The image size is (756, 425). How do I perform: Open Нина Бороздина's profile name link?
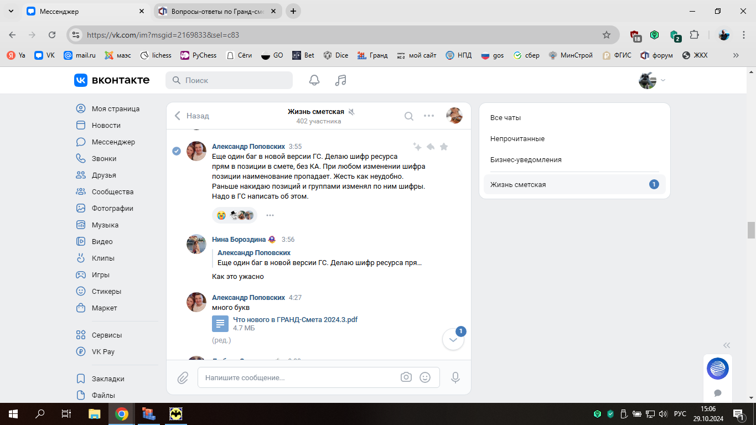239,240
